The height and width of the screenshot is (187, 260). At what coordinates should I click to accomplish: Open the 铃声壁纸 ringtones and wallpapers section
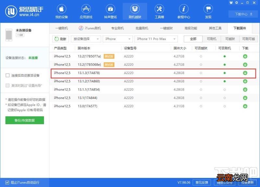coord(110,12)
